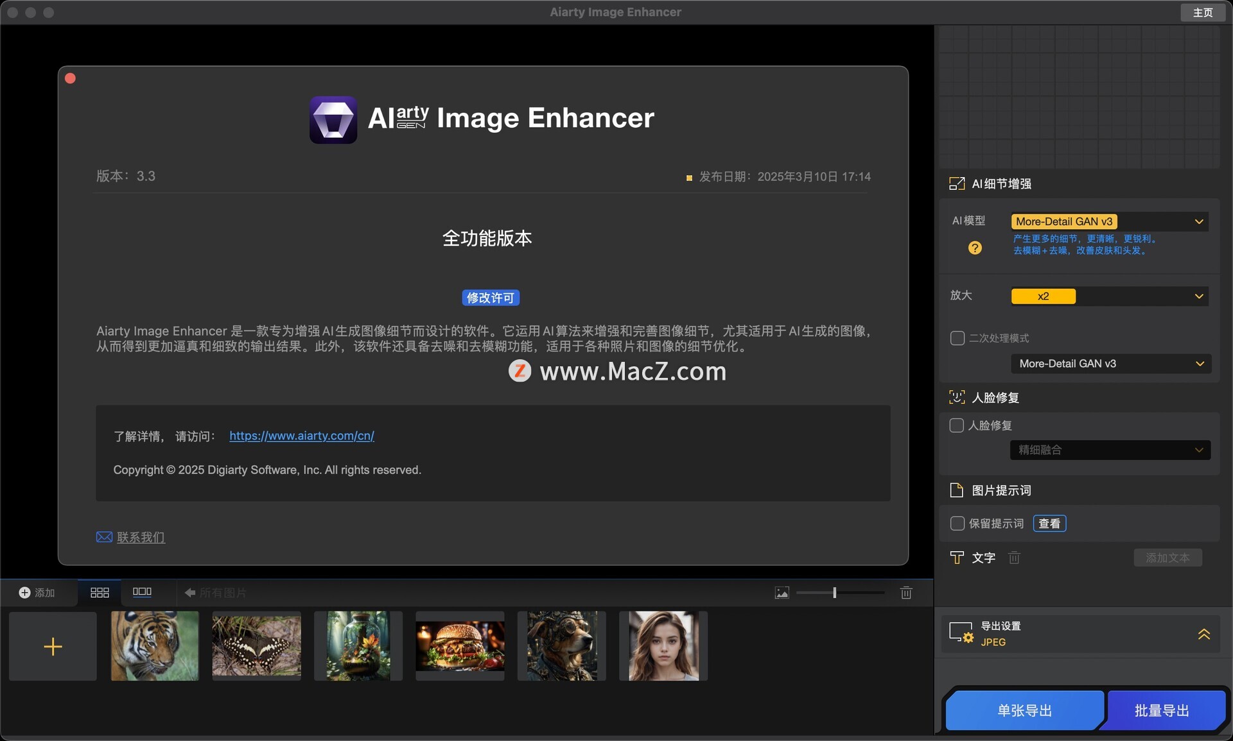Click the thumbnail size image icon
Image resolution: width=1233 pixels, height=741 pixels.
point(782,593)
